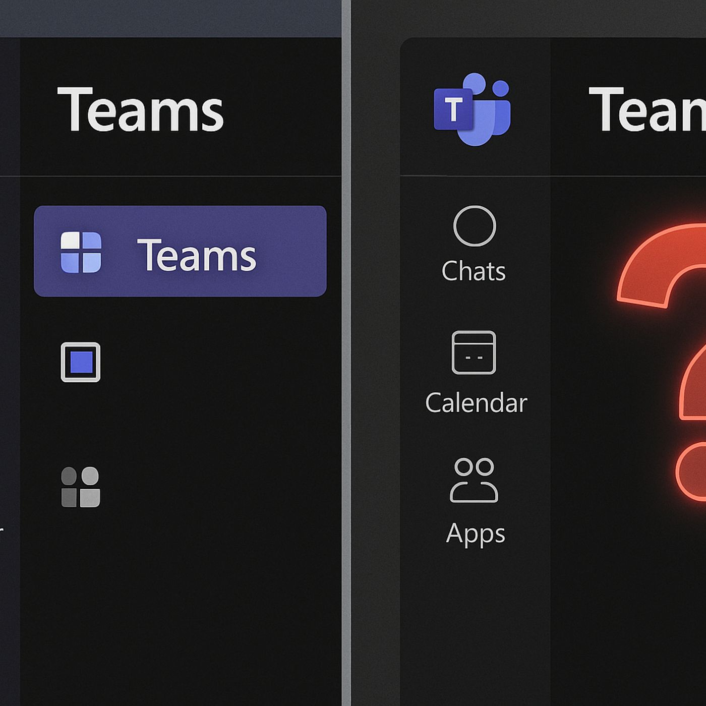706x706 pixels.
Task: Click the purple highlight right of Teams text
Action: point(292,251)
